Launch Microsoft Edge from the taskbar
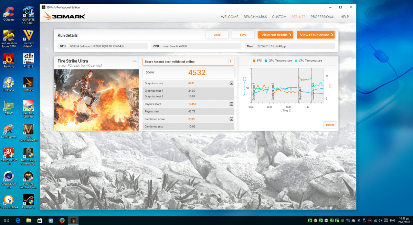 (x=18, y=220)
